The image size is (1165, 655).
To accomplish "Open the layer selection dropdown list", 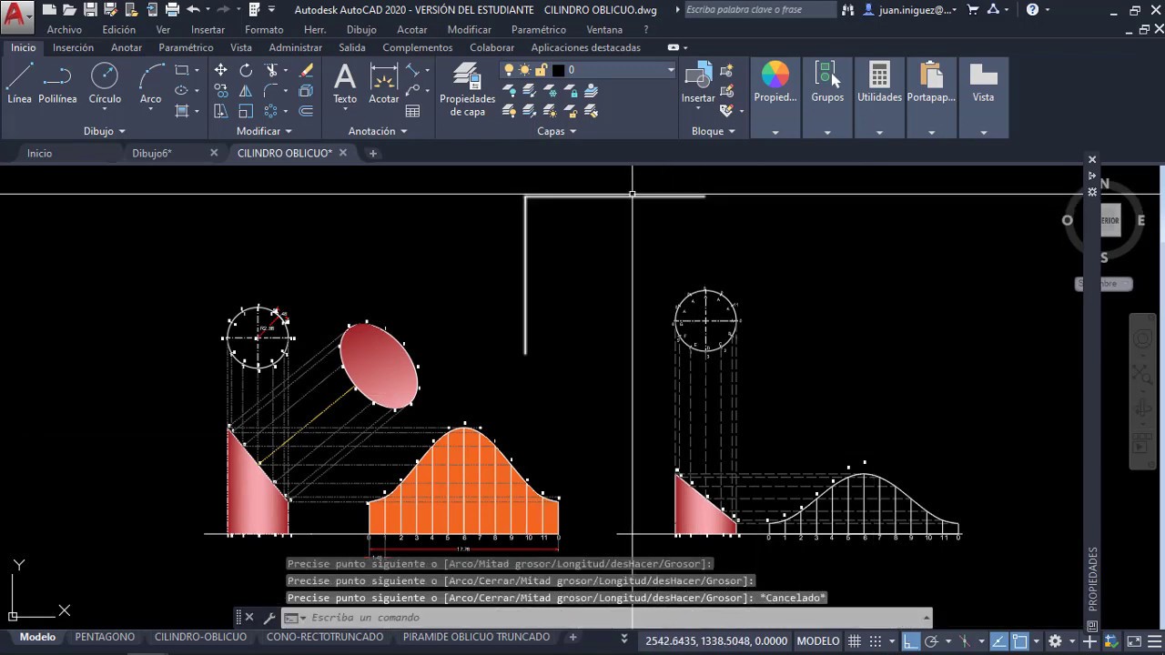I will point(671,70).
